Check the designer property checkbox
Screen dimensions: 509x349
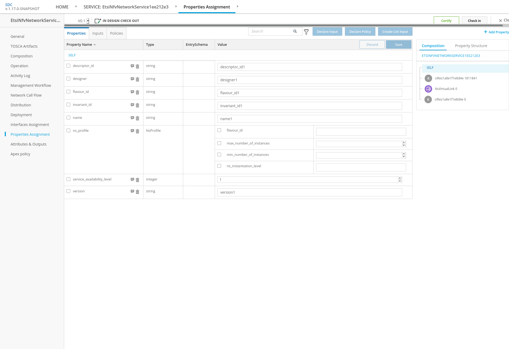point(68,79)
